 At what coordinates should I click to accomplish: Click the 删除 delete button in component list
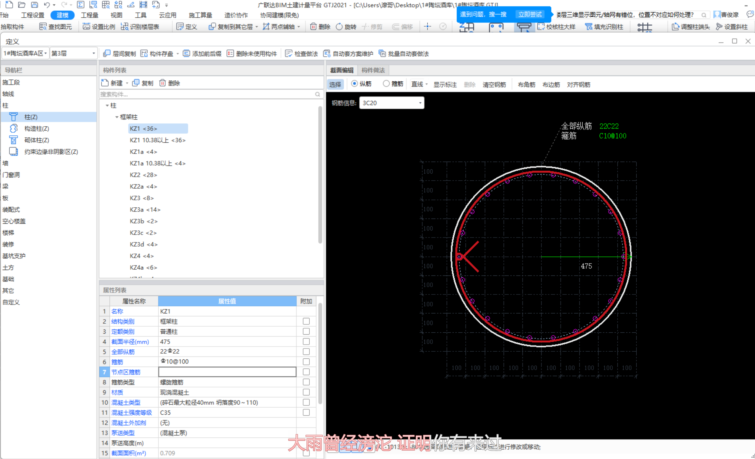(x=169, y=83)
